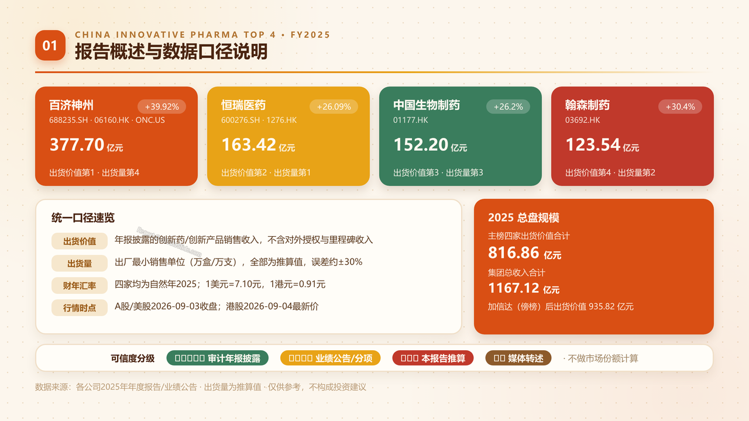The width and height of the screenshot is (749, 421).
Task: Select 出货价值第1 · 出货量第4 ranking text
Action: [x=94, y=172]
